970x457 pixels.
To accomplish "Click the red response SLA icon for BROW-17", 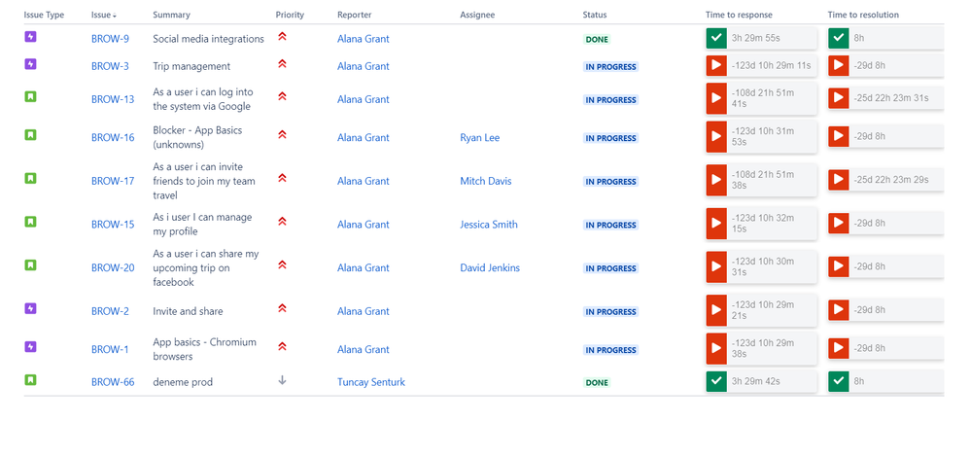I will coord(716,180).
